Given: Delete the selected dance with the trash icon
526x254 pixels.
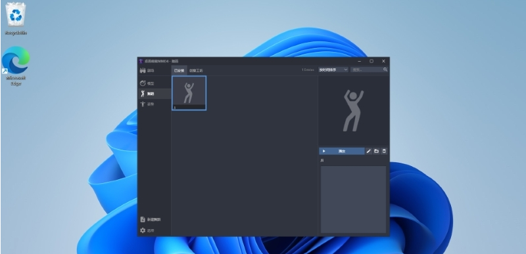Looking at the screenshot, I should (384, 151).
